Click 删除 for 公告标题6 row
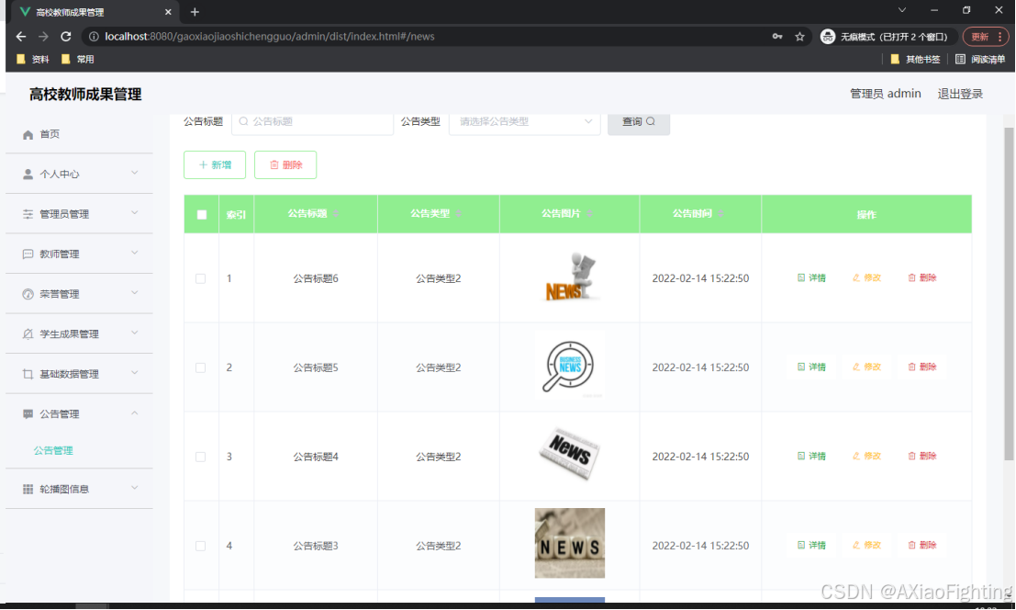This screenshot has width=1016, height=610. point(922,277)
